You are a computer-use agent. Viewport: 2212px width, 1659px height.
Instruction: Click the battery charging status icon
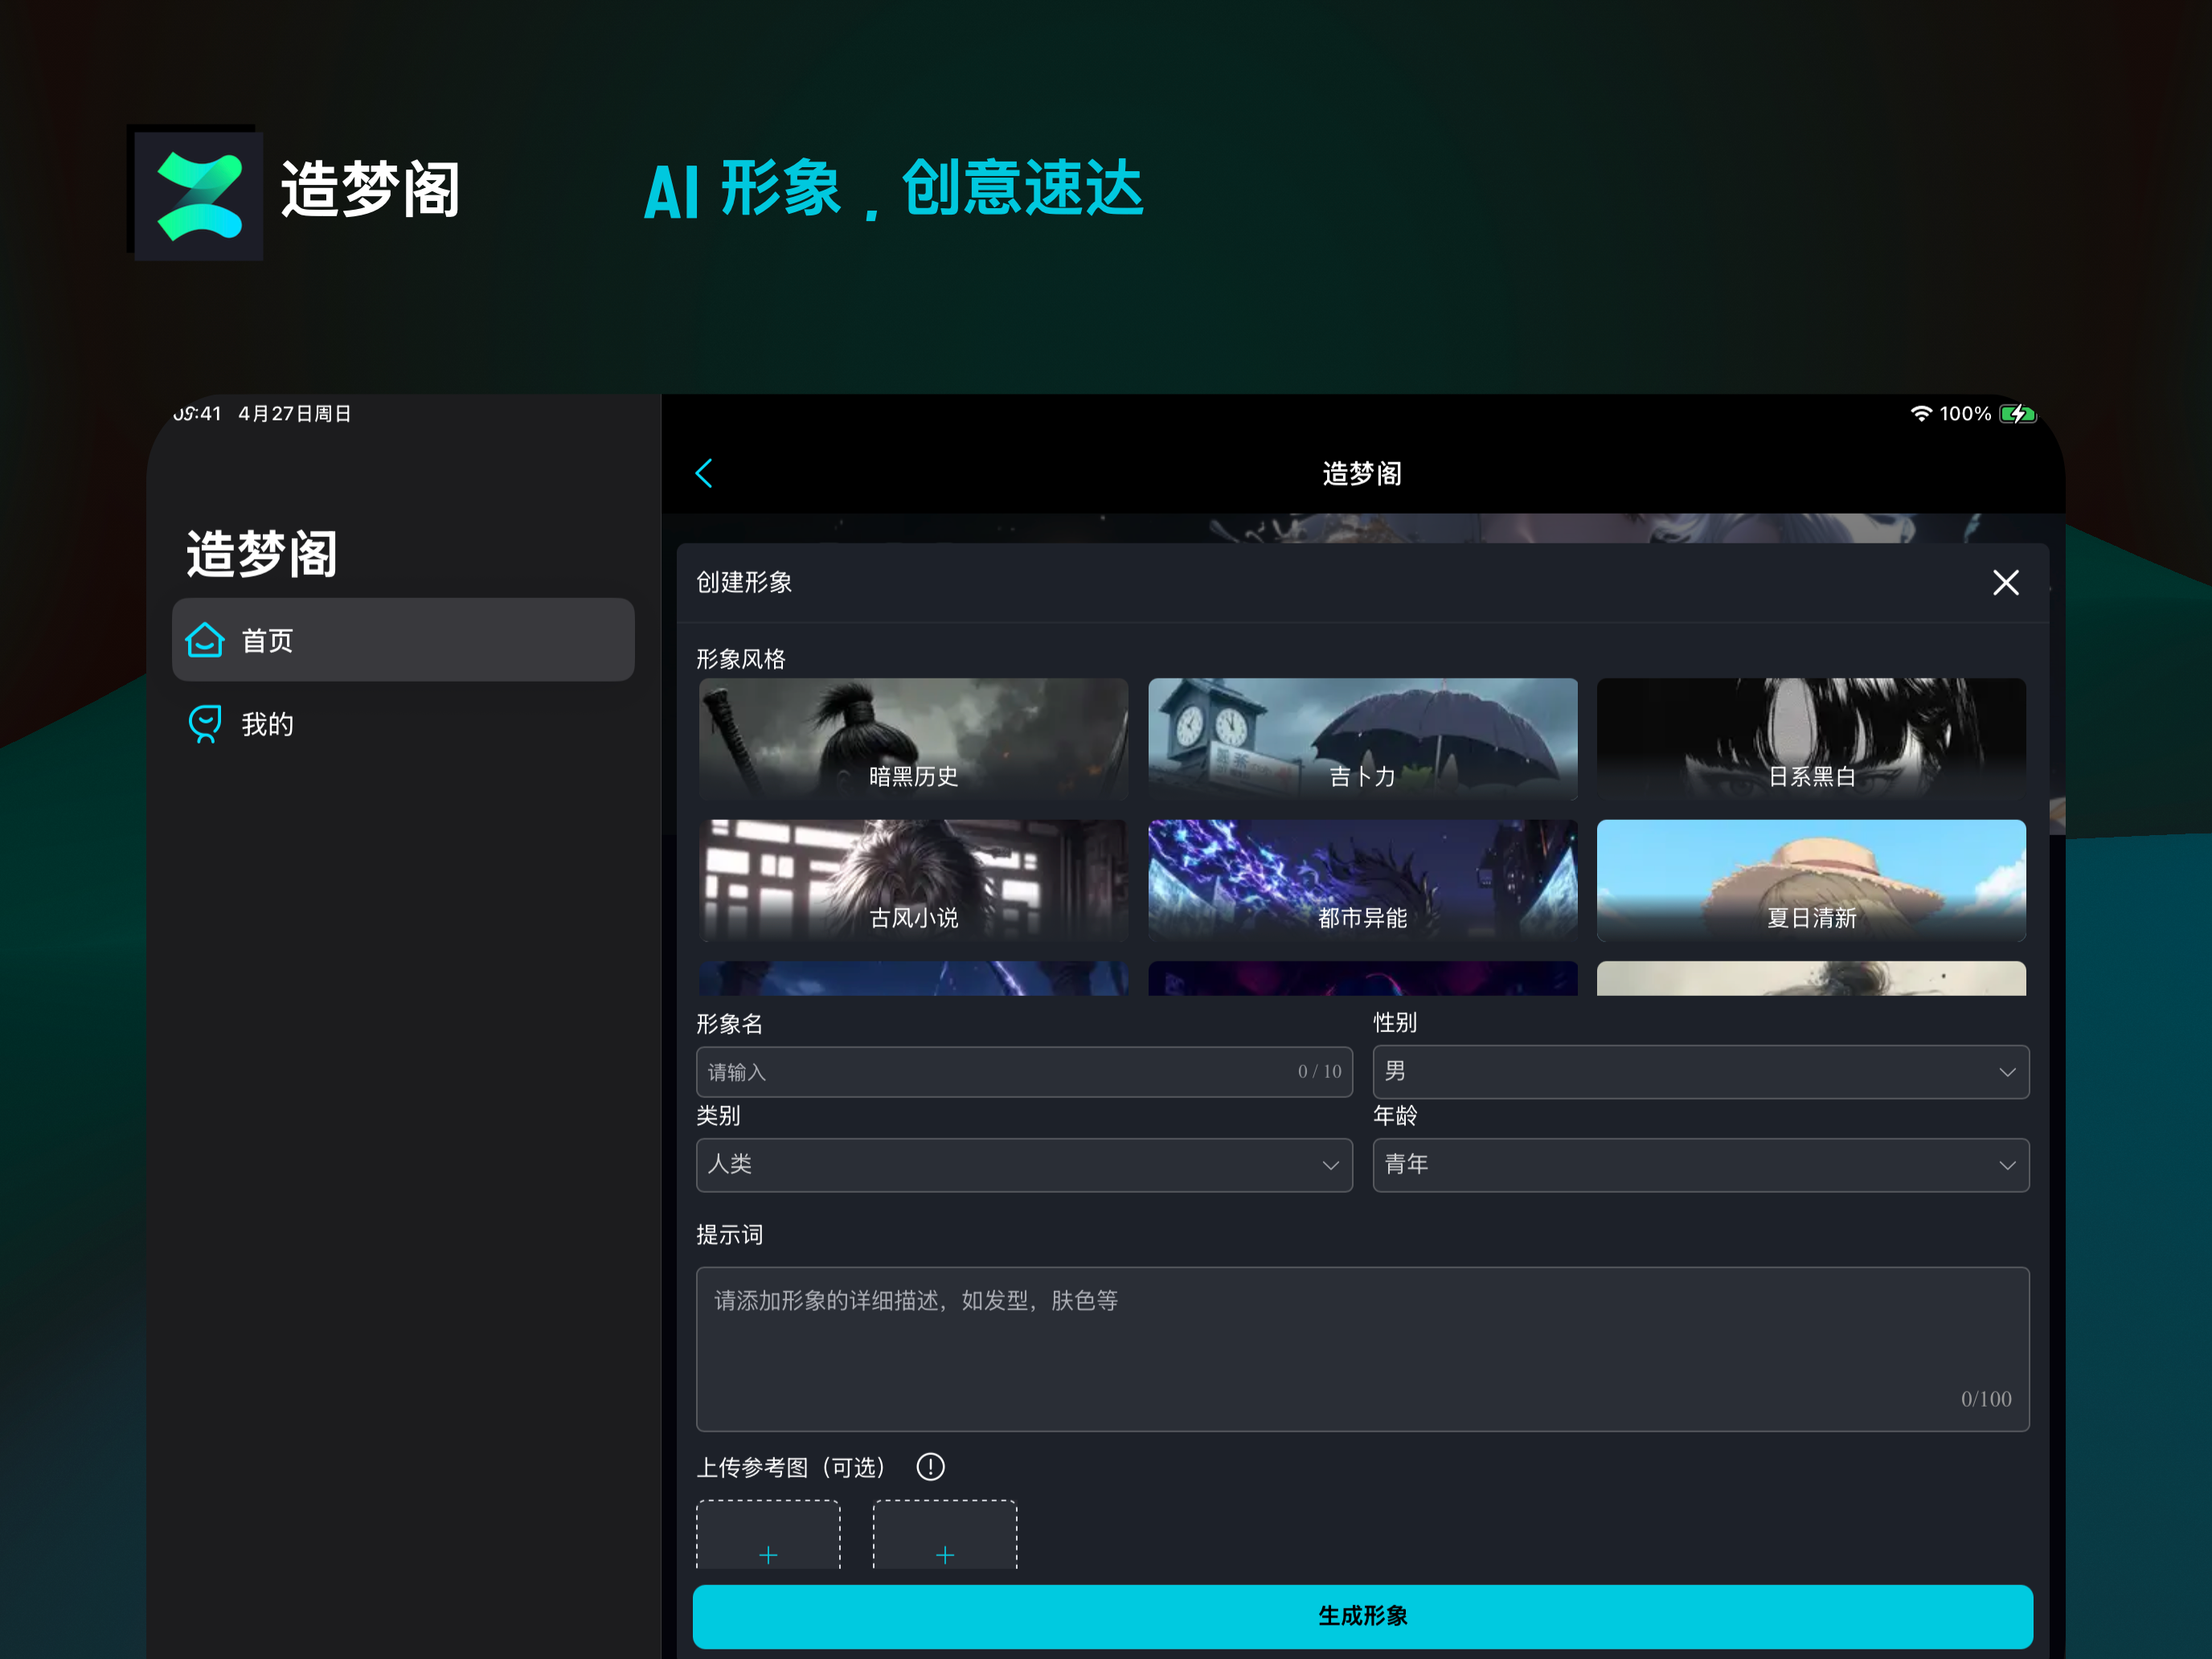coord(2017,413)
